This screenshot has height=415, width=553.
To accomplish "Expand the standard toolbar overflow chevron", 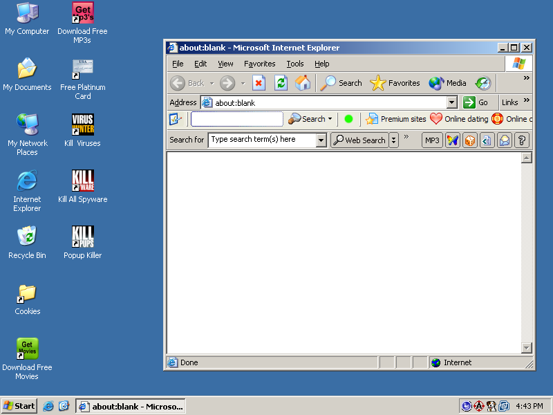I will click(526, 78).
